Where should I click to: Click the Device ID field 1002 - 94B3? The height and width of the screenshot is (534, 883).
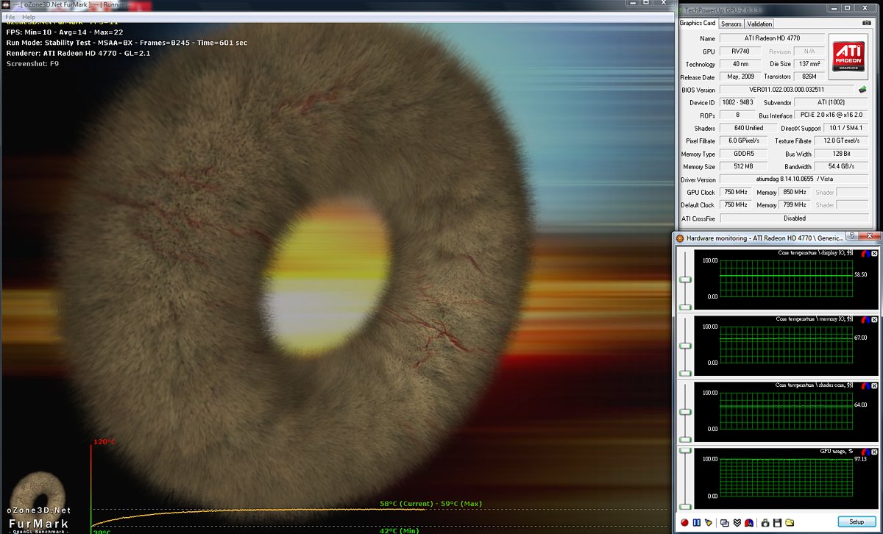click(x=738, y=103)
